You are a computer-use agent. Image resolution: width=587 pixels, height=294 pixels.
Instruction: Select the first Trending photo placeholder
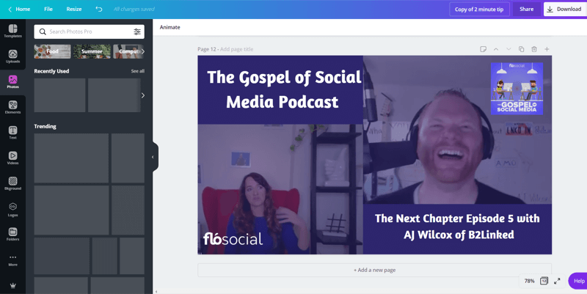coord(71,158)
